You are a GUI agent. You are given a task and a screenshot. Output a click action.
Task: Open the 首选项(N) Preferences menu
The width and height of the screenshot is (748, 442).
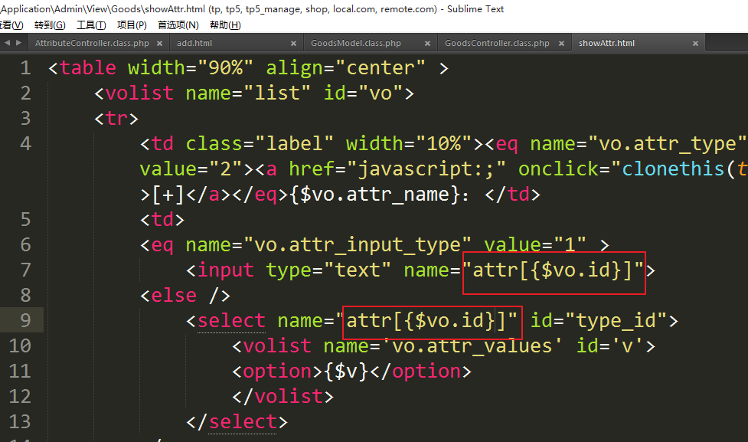[178, 25]
